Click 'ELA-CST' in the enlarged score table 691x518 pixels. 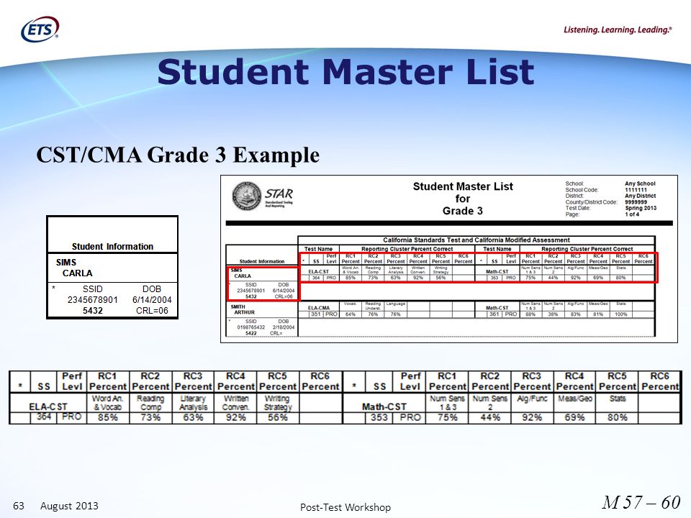click(x=48, y=406)
